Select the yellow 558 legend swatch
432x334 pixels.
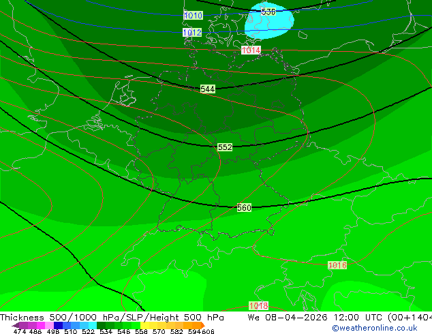pyautogui.click(x=144, y=325)
